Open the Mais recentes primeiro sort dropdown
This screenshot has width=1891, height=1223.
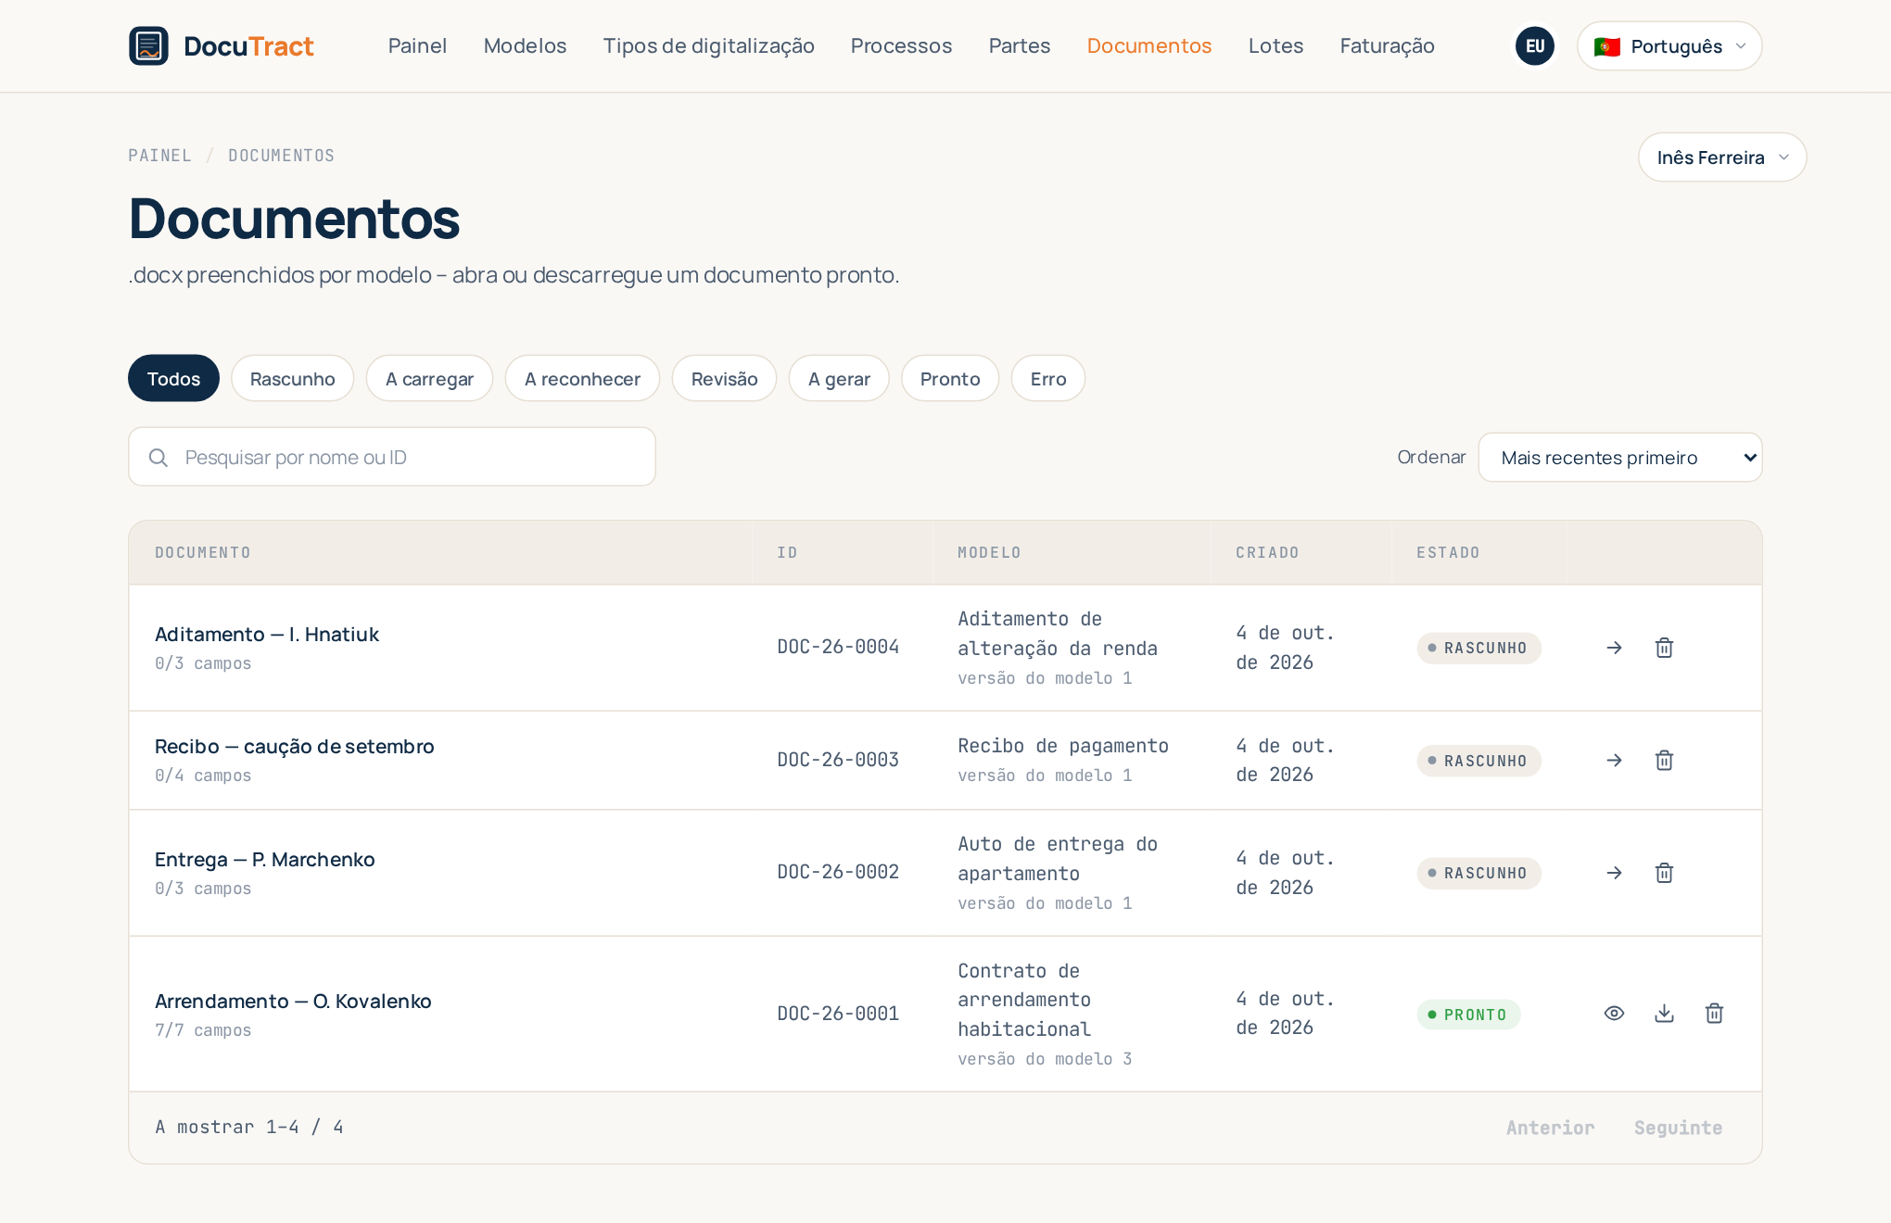1620,458
